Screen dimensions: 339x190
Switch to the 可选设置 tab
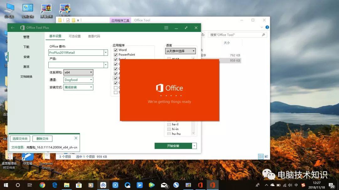click(x=75, y=36)
